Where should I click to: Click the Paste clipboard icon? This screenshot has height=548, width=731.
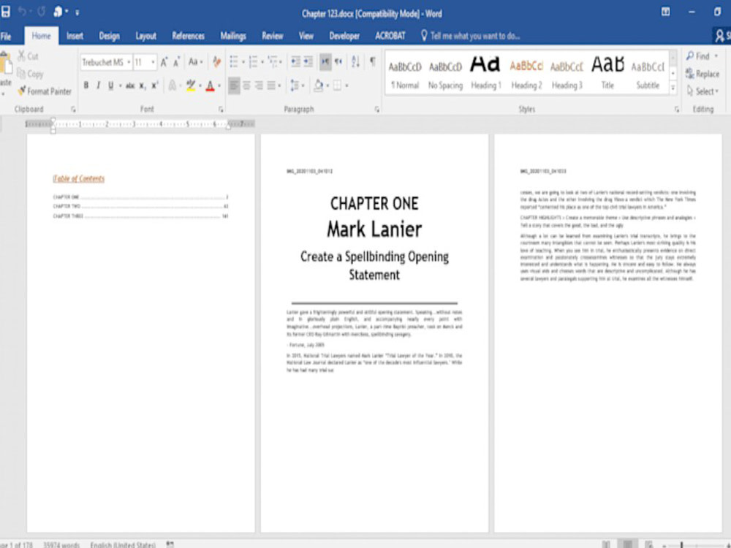[6, 63]
